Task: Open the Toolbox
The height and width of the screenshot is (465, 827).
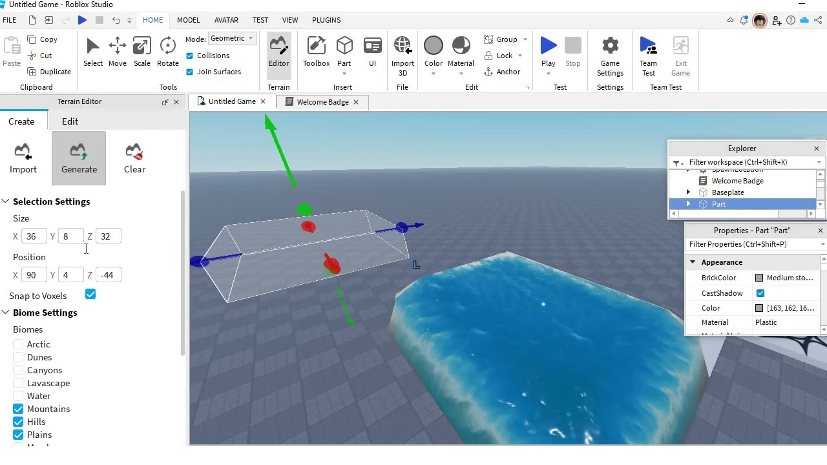Action: coord(317,52)
